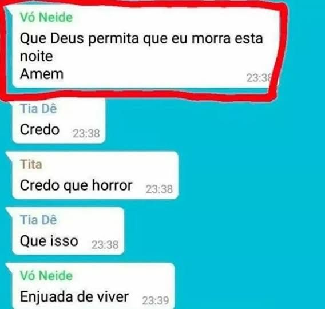The image size is (325, 309).
Task: Click the word "noite" in the first message
Action: [37, 56]
